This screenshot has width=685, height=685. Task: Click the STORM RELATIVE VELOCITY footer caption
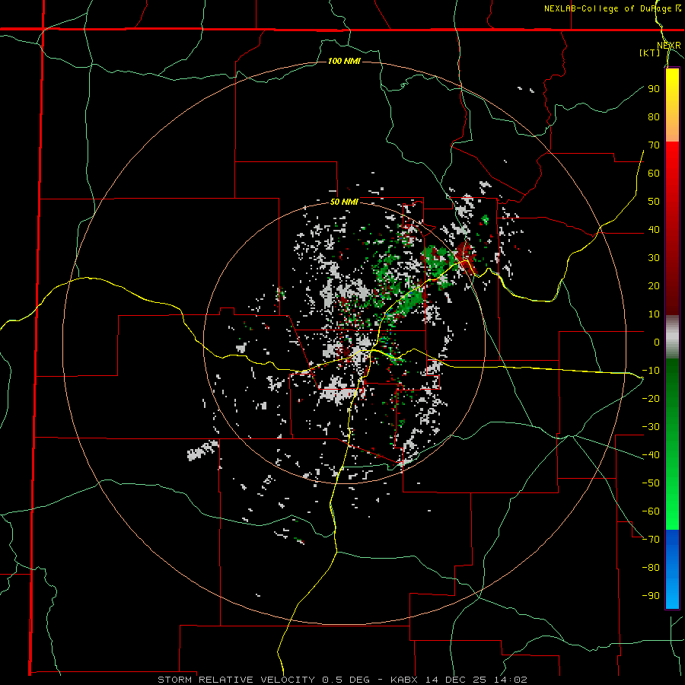(x=342, y=680)
